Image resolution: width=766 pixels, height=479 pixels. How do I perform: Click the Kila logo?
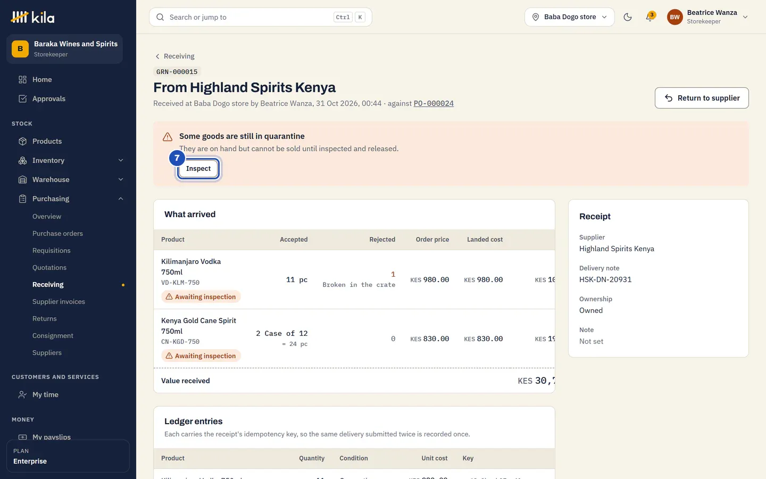[32, 17]
